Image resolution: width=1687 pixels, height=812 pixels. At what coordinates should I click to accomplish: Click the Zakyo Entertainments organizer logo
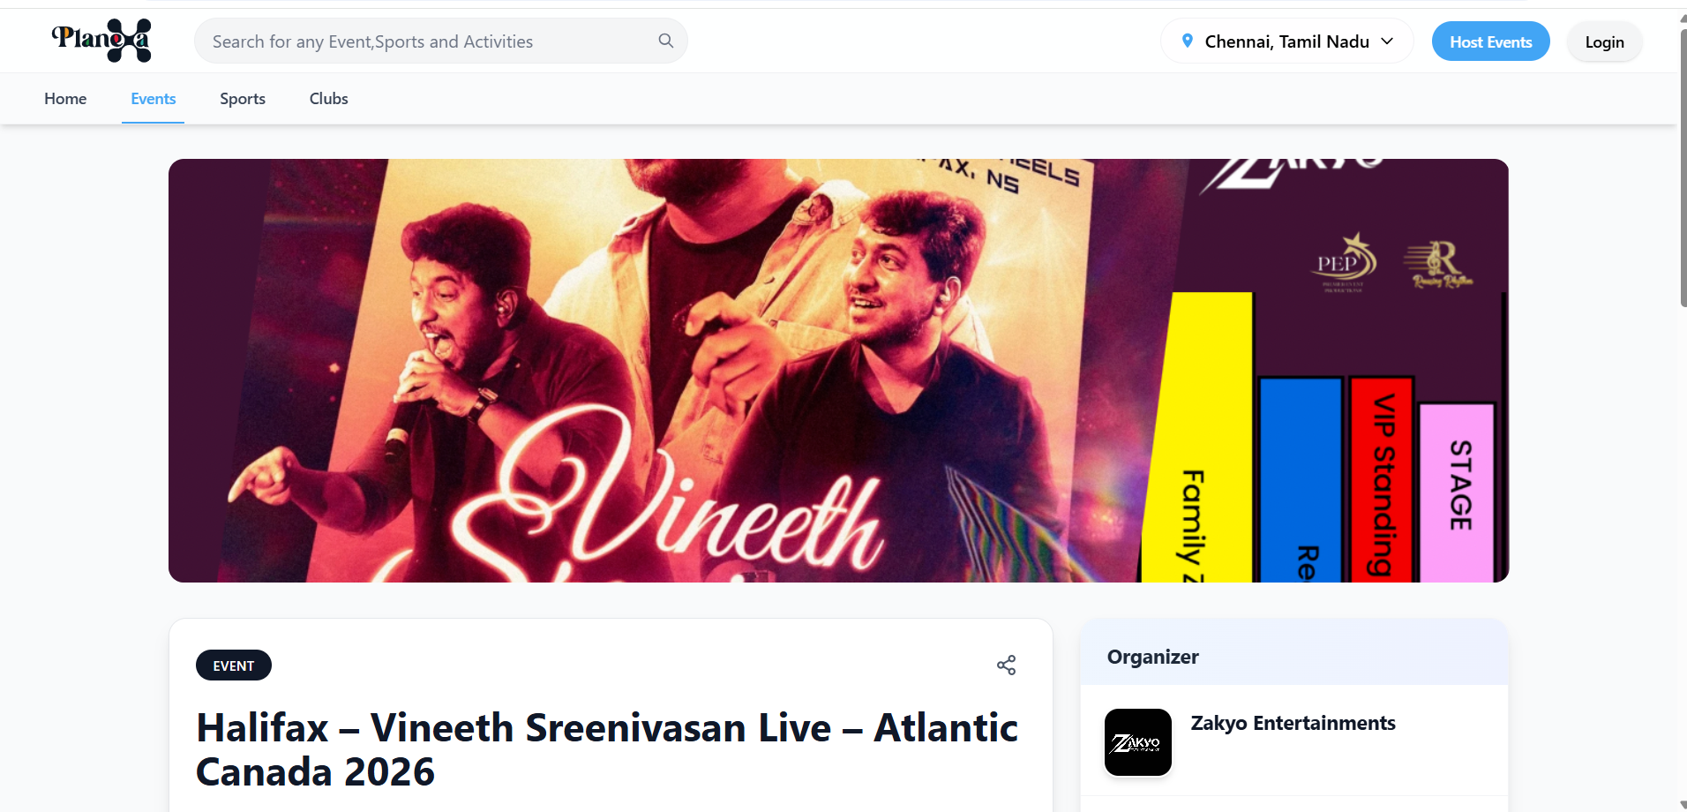coord(1138,742)
